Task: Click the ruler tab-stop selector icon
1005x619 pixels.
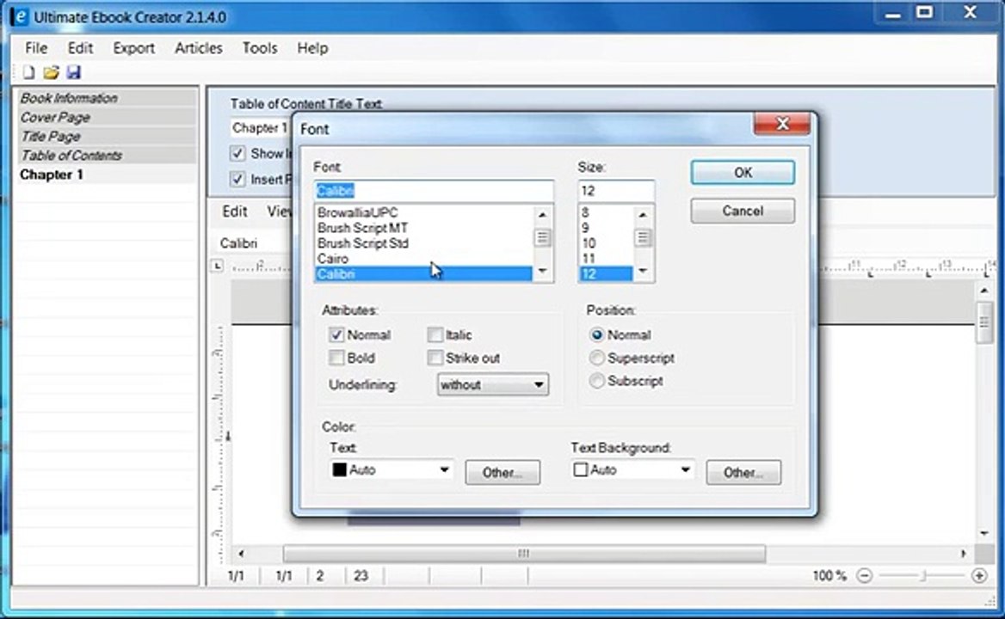Action: point(218,265)
